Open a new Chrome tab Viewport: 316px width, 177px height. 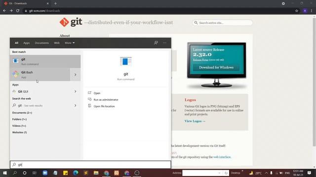tap(55, 3)
